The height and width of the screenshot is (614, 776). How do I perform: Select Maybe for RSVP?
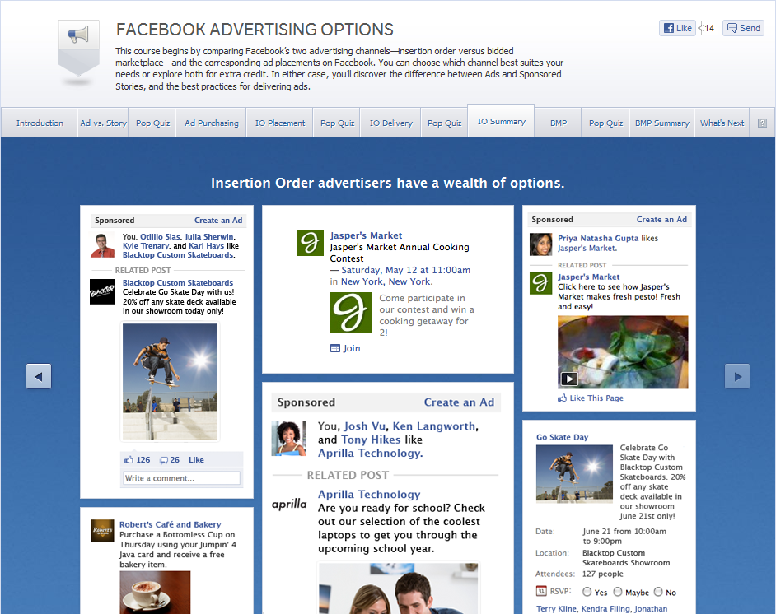(618, 592)
